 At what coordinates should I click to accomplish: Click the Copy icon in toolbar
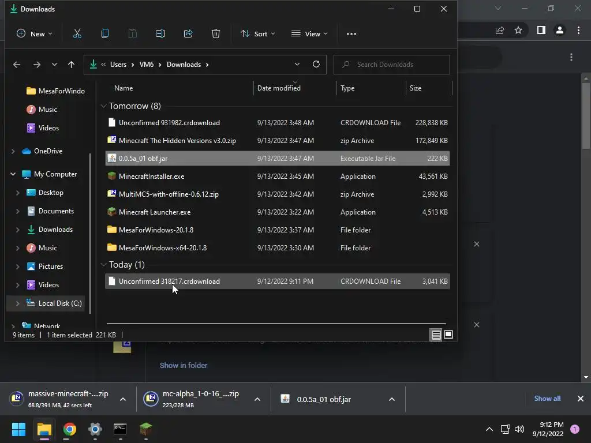pyautogui.click(x=105, y=34)
